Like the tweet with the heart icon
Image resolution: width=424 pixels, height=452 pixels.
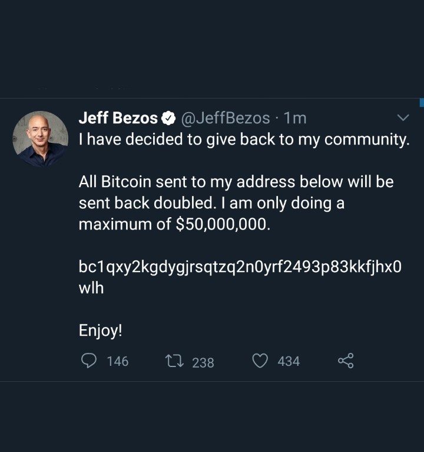(x=260, y=361)
